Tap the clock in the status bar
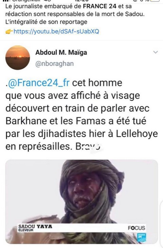 pyautogui.click(x=81, y=1)
